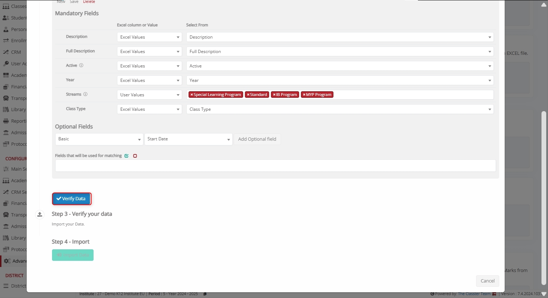Remove the Special Learning Program stream tag

pos(191,95)
